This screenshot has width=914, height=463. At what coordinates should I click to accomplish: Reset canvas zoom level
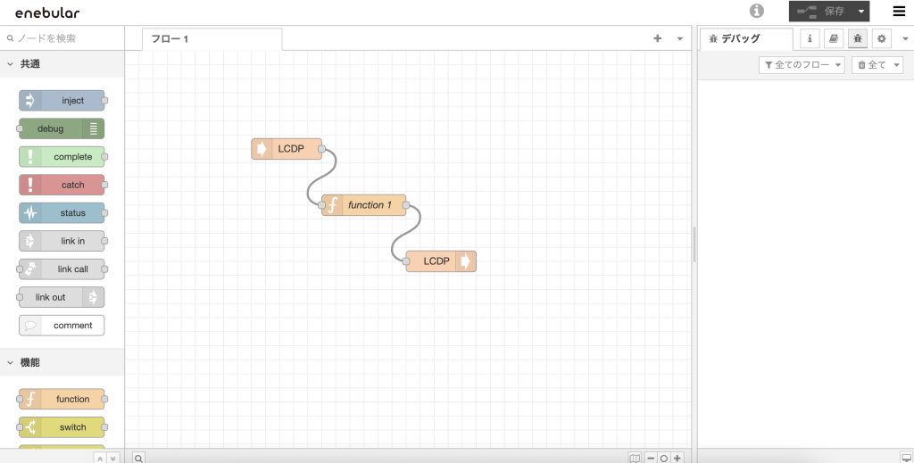tap(663, 459)
